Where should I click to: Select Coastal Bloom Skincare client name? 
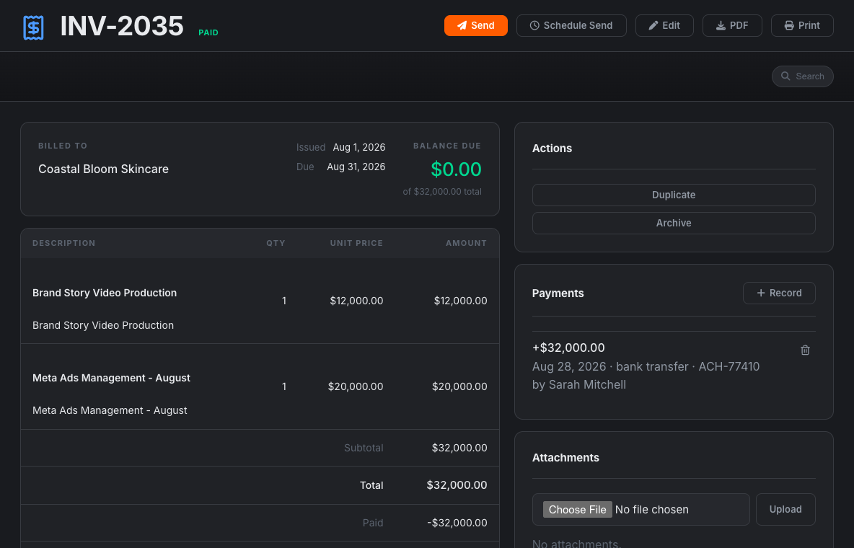tap(103, 169)
